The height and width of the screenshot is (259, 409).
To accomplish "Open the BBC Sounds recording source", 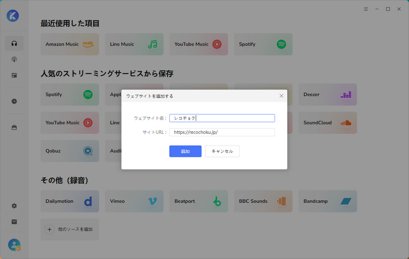I will click(263, 201).
